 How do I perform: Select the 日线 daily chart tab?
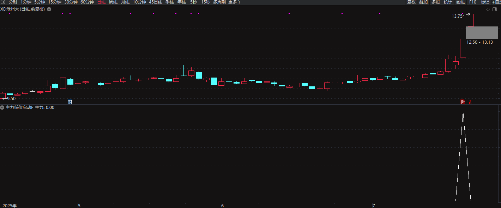[101, 2]
